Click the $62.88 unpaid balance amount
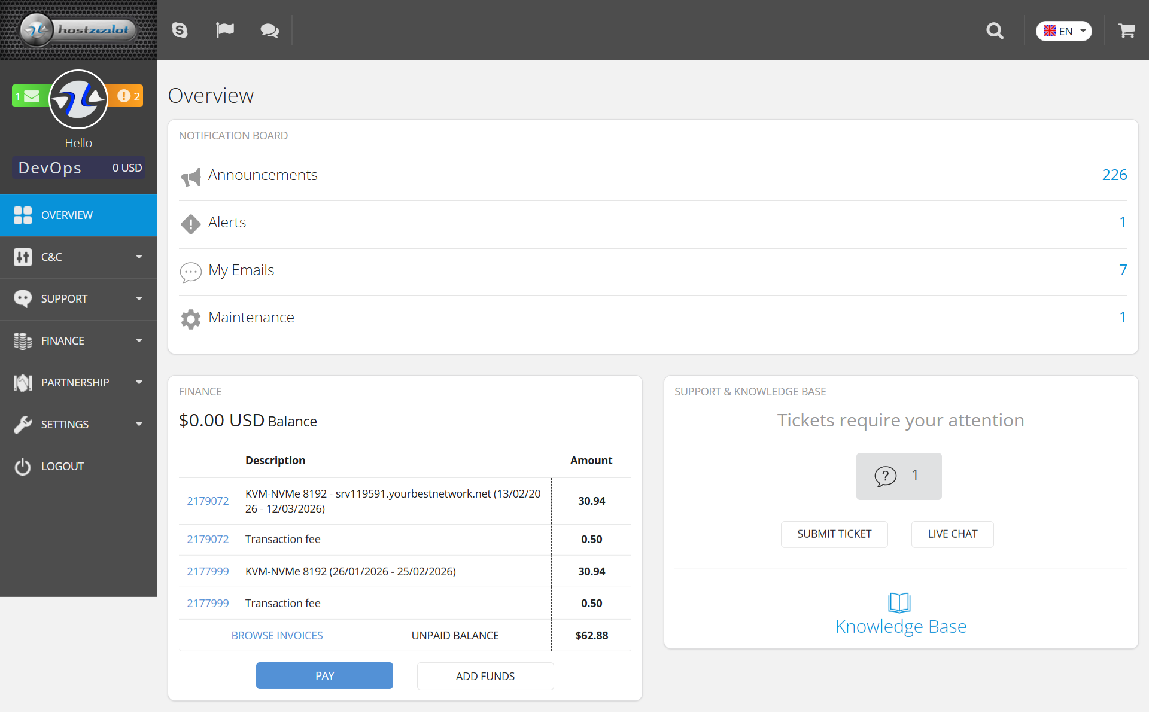The image size is (1149, 713). [x=591, y=636]
